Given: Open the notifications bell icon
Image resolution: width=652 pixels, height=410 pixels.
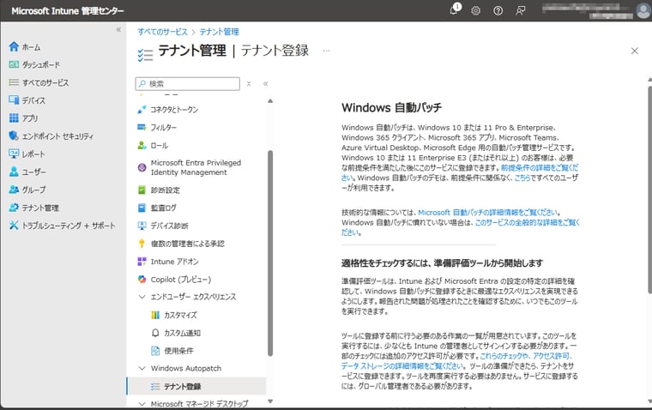Looking at the screenshot, I should [x=454, y=10].
